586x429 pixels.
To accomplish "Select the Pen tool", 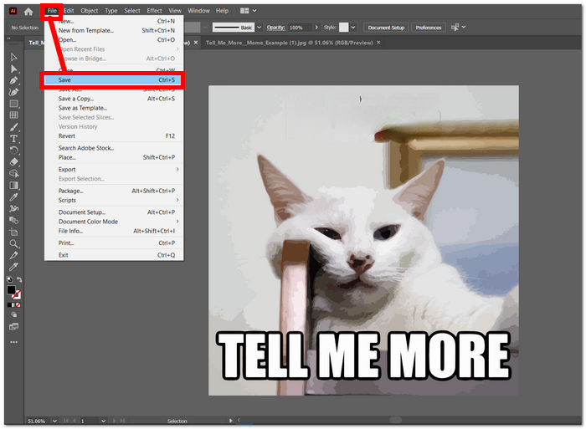I will pyautogui.click(x=14, y=80).
